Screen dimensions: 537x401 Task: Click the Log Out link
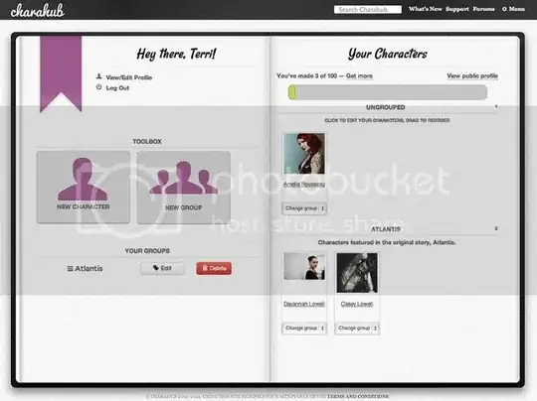coord(117,88)
